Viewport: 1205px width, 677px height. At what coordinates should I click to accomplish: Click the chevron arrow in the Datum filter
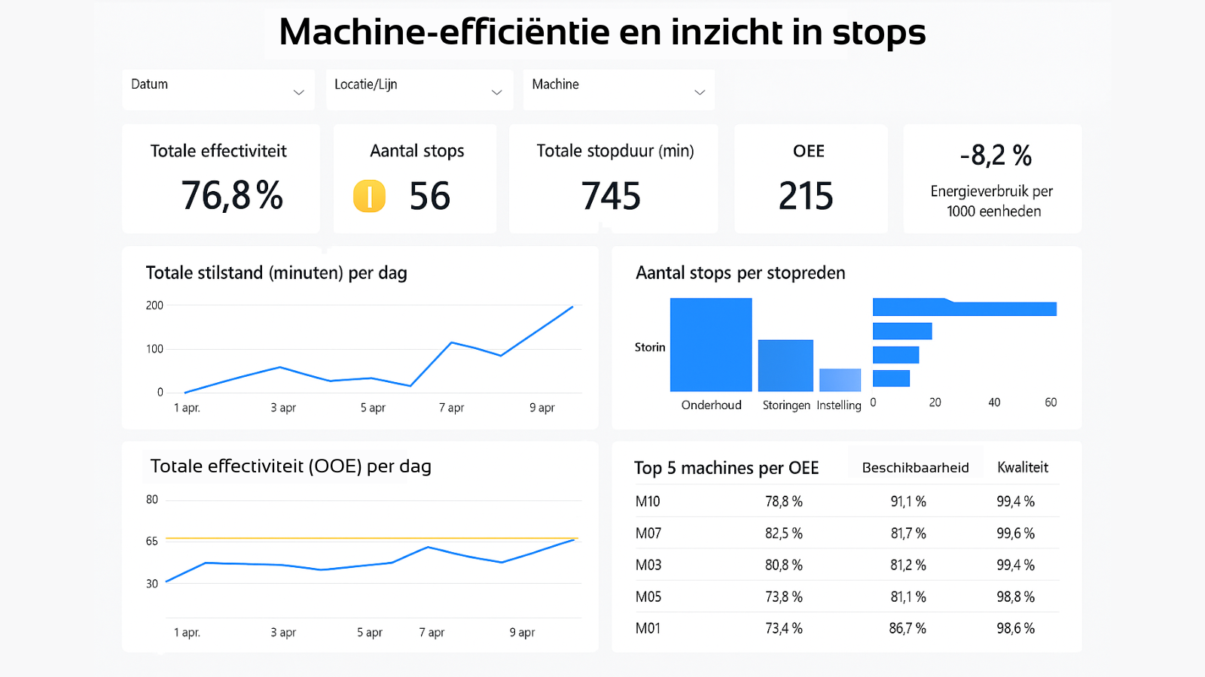299,93
